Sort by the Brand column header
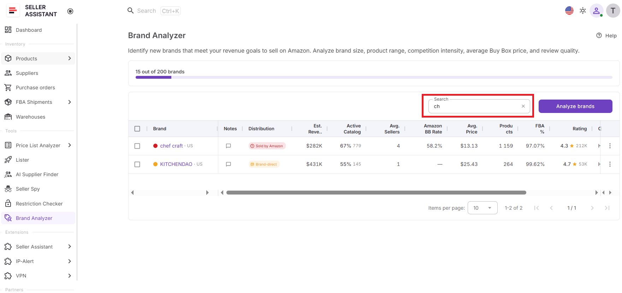This screenshot has height=293, width=622. [x=160, y=129]
